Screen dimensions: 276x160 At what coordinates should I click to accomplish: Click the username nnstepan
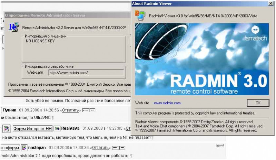coord(37,148)
